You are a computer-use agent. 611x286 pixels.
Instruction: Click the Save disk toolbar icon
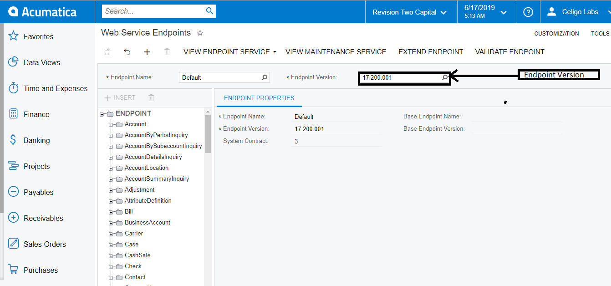click(x=107, y=52)
